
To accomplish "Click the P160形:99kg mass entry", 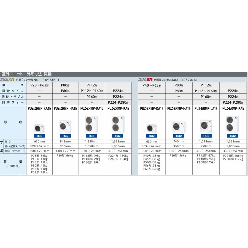I will tap(91, 162).
